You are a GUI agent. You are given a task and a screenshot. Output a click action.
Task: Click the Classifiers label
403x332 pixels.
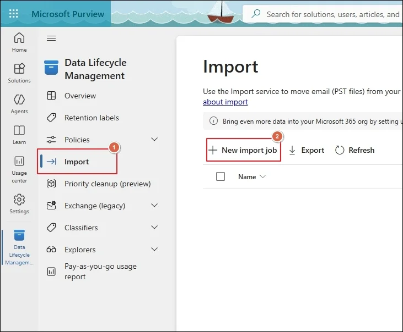click(81, 228)
